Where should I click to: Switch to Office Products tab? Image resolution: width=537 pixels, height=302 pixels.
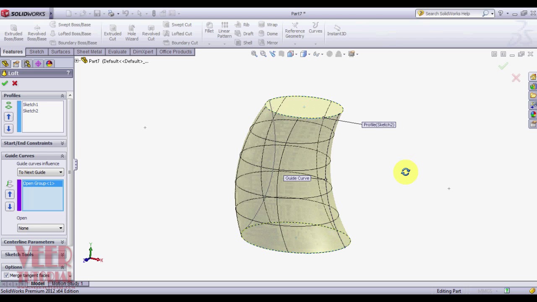[x=175, y=52]
